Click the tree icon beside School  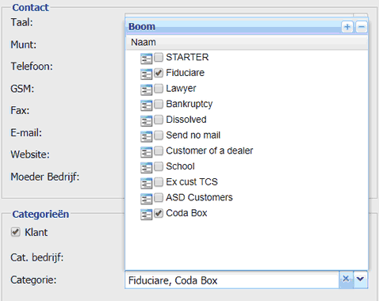click(146, 168)
